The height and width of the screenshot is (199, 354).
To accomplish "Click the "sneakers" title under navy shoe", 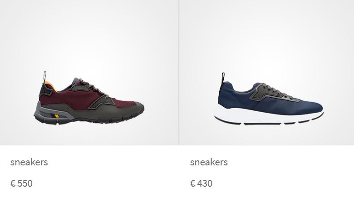I will [x=209, y=162].
